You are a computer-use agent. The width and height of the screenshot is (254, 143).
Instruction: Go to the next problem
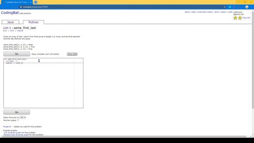[12, 31]
